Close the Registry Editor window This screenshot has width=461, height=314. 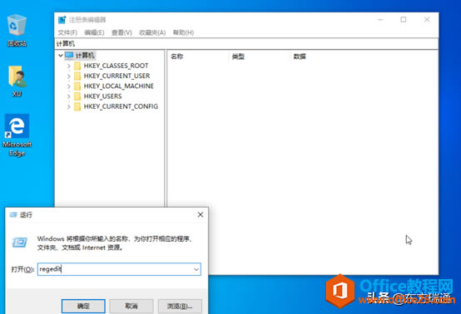(427, 20)
